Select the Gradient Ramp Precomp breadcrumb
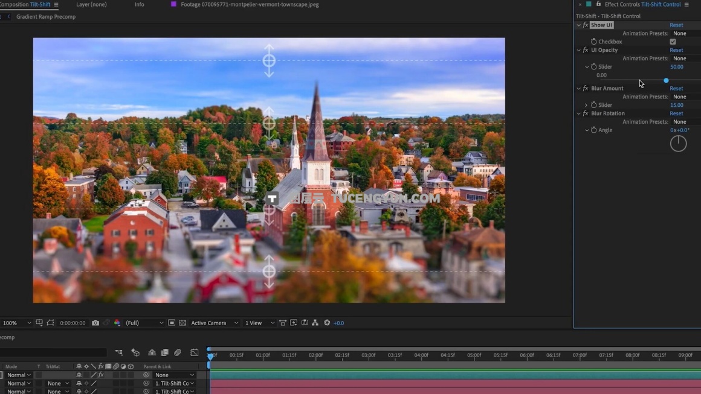Image resolution: width=701 pixels, height=394 pixels. point(46,16)
